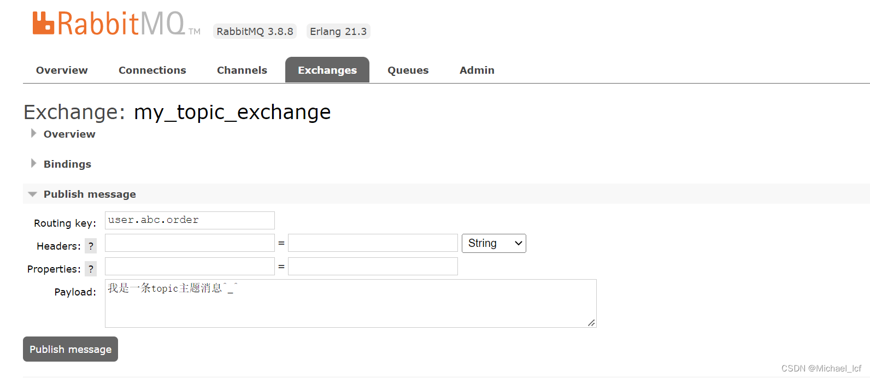
Task: Focus the Properties name input field
Action: click(x=190, y=266)
